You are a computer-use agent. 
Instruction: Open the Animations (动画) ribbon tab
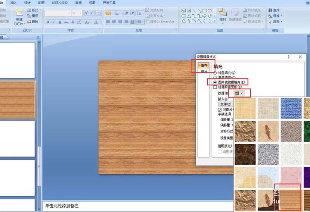click(41, 3)
